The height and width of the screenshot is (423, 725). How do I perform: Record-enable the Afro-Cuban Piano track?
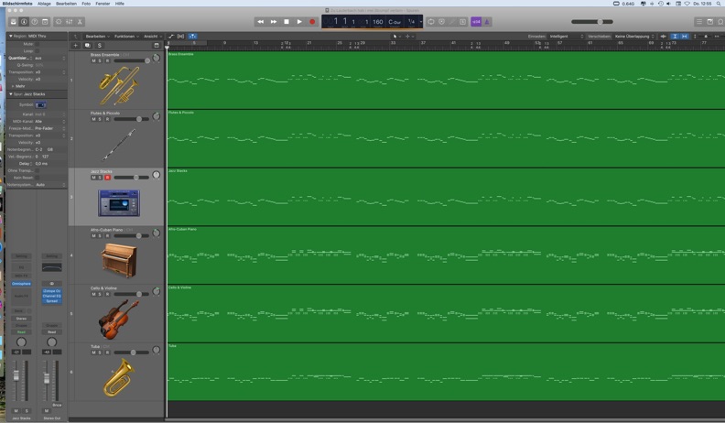click(107, 236)
